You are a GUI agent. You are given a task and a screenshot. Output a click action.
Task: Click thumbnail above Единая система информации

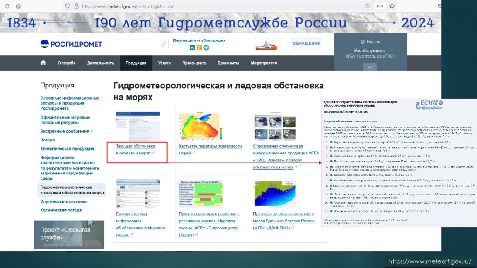coord(138,194)
